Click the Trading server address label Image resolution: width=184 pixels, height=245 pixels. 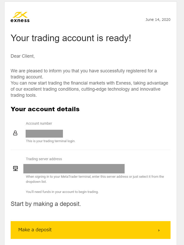point(44,159)
